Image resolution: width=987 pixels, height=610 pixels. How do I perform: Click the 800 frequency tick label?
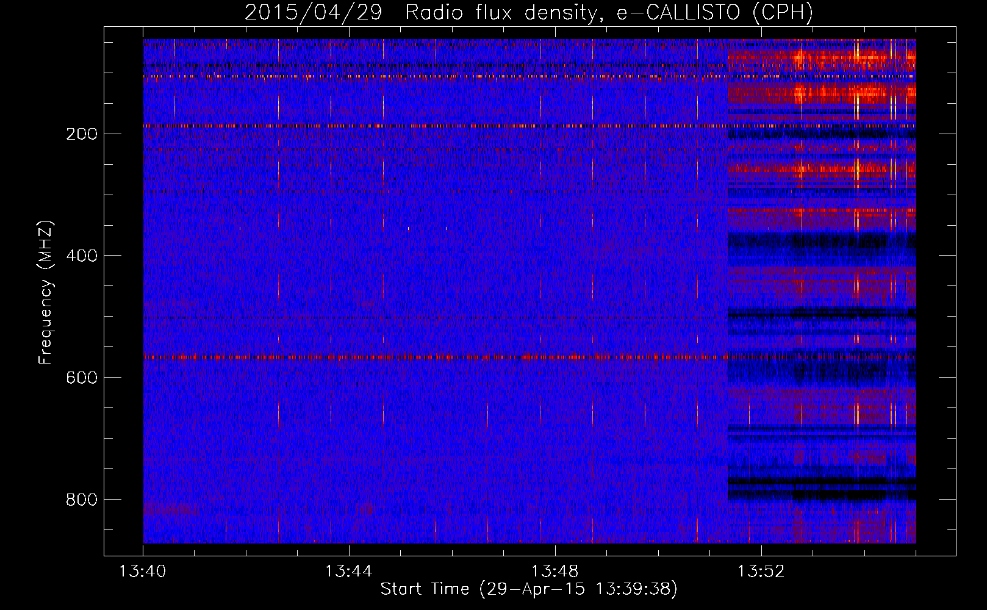82,500
